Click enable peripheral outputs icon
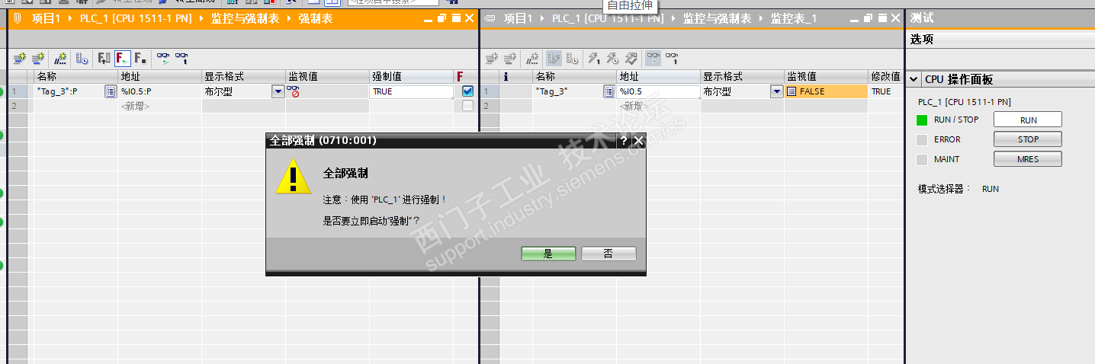Image resolution: width=1095 pixels, height=364 pixels. 631,57
